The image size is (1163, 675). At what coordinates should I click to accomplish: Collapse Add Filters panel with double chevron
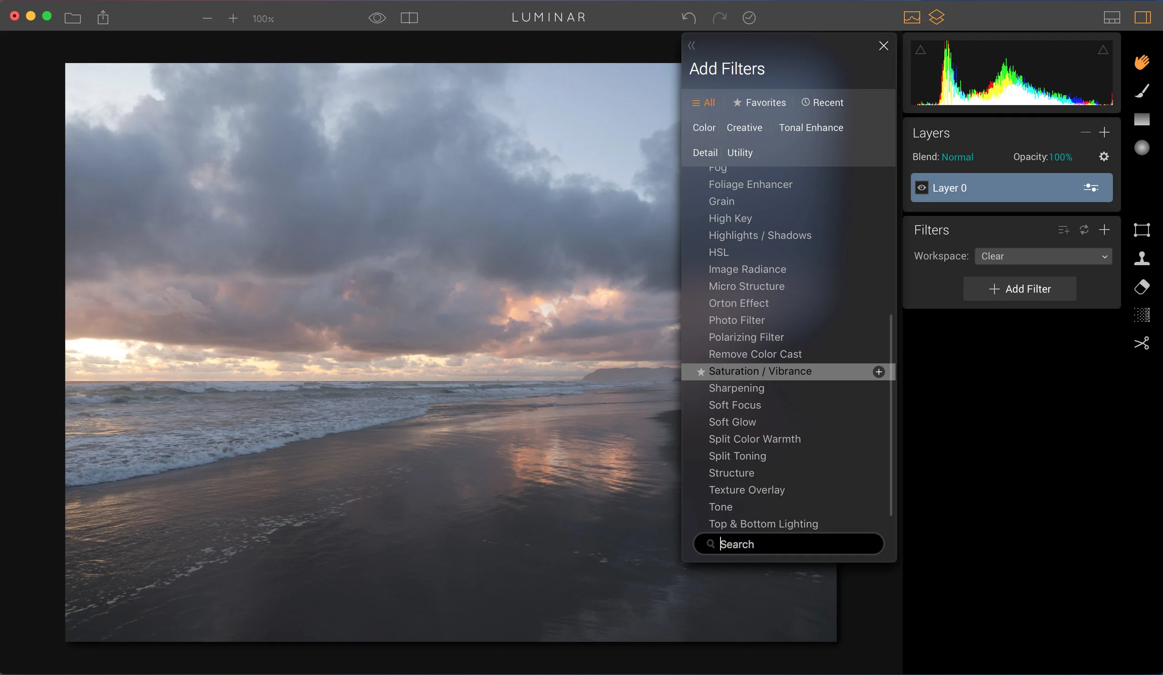[692, 46]
